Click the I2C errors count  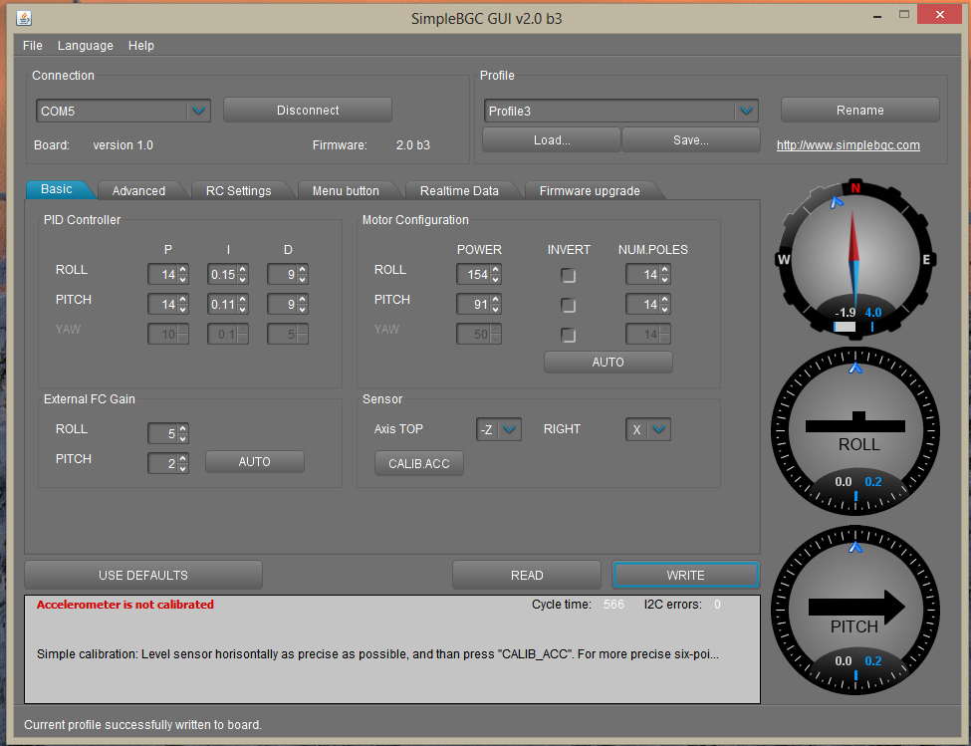pyautogui.click(x=717, y=605)
